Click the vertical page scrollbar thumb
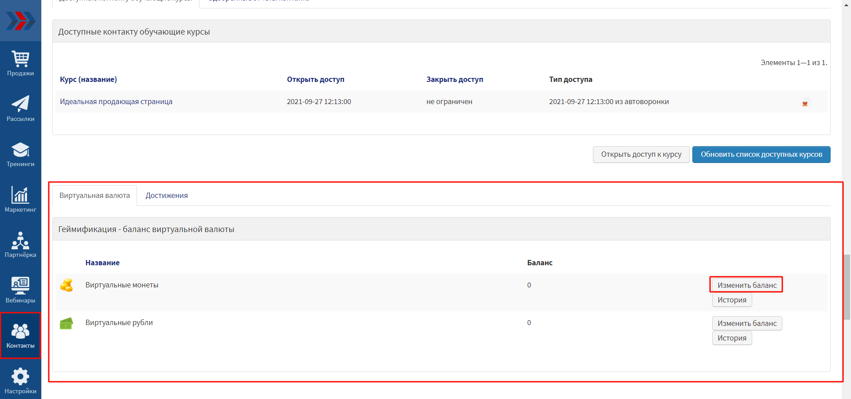851x399 pixels. click(x=847, y=287)
